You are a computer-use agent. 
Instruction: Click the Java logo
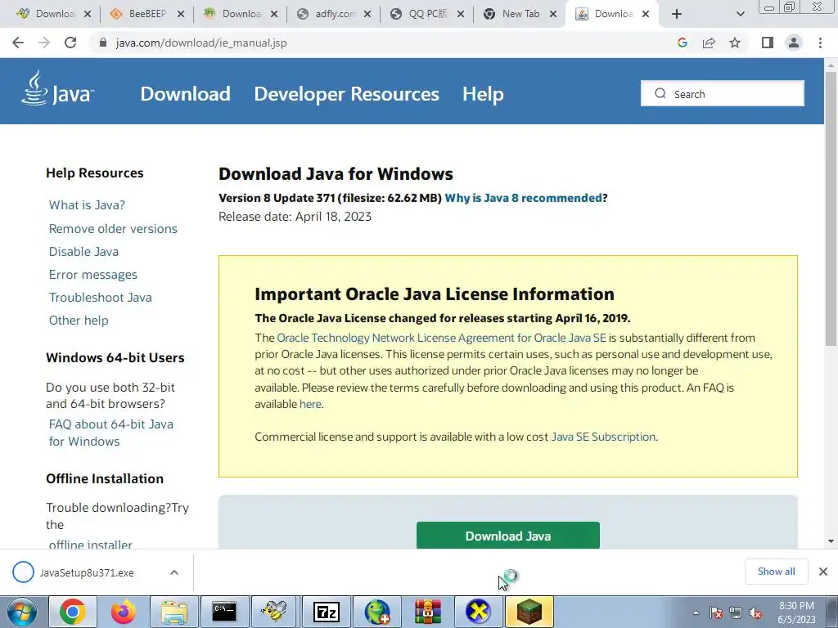coord(58,90)
